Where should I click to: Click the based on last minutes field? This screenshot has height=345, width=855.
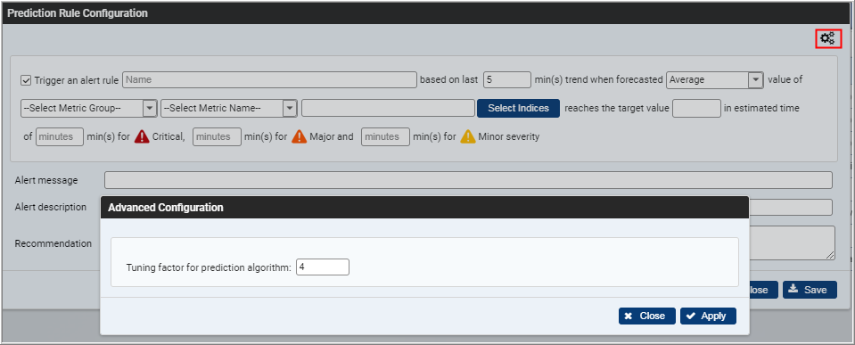pyautogui.click(x=507, y=79)
